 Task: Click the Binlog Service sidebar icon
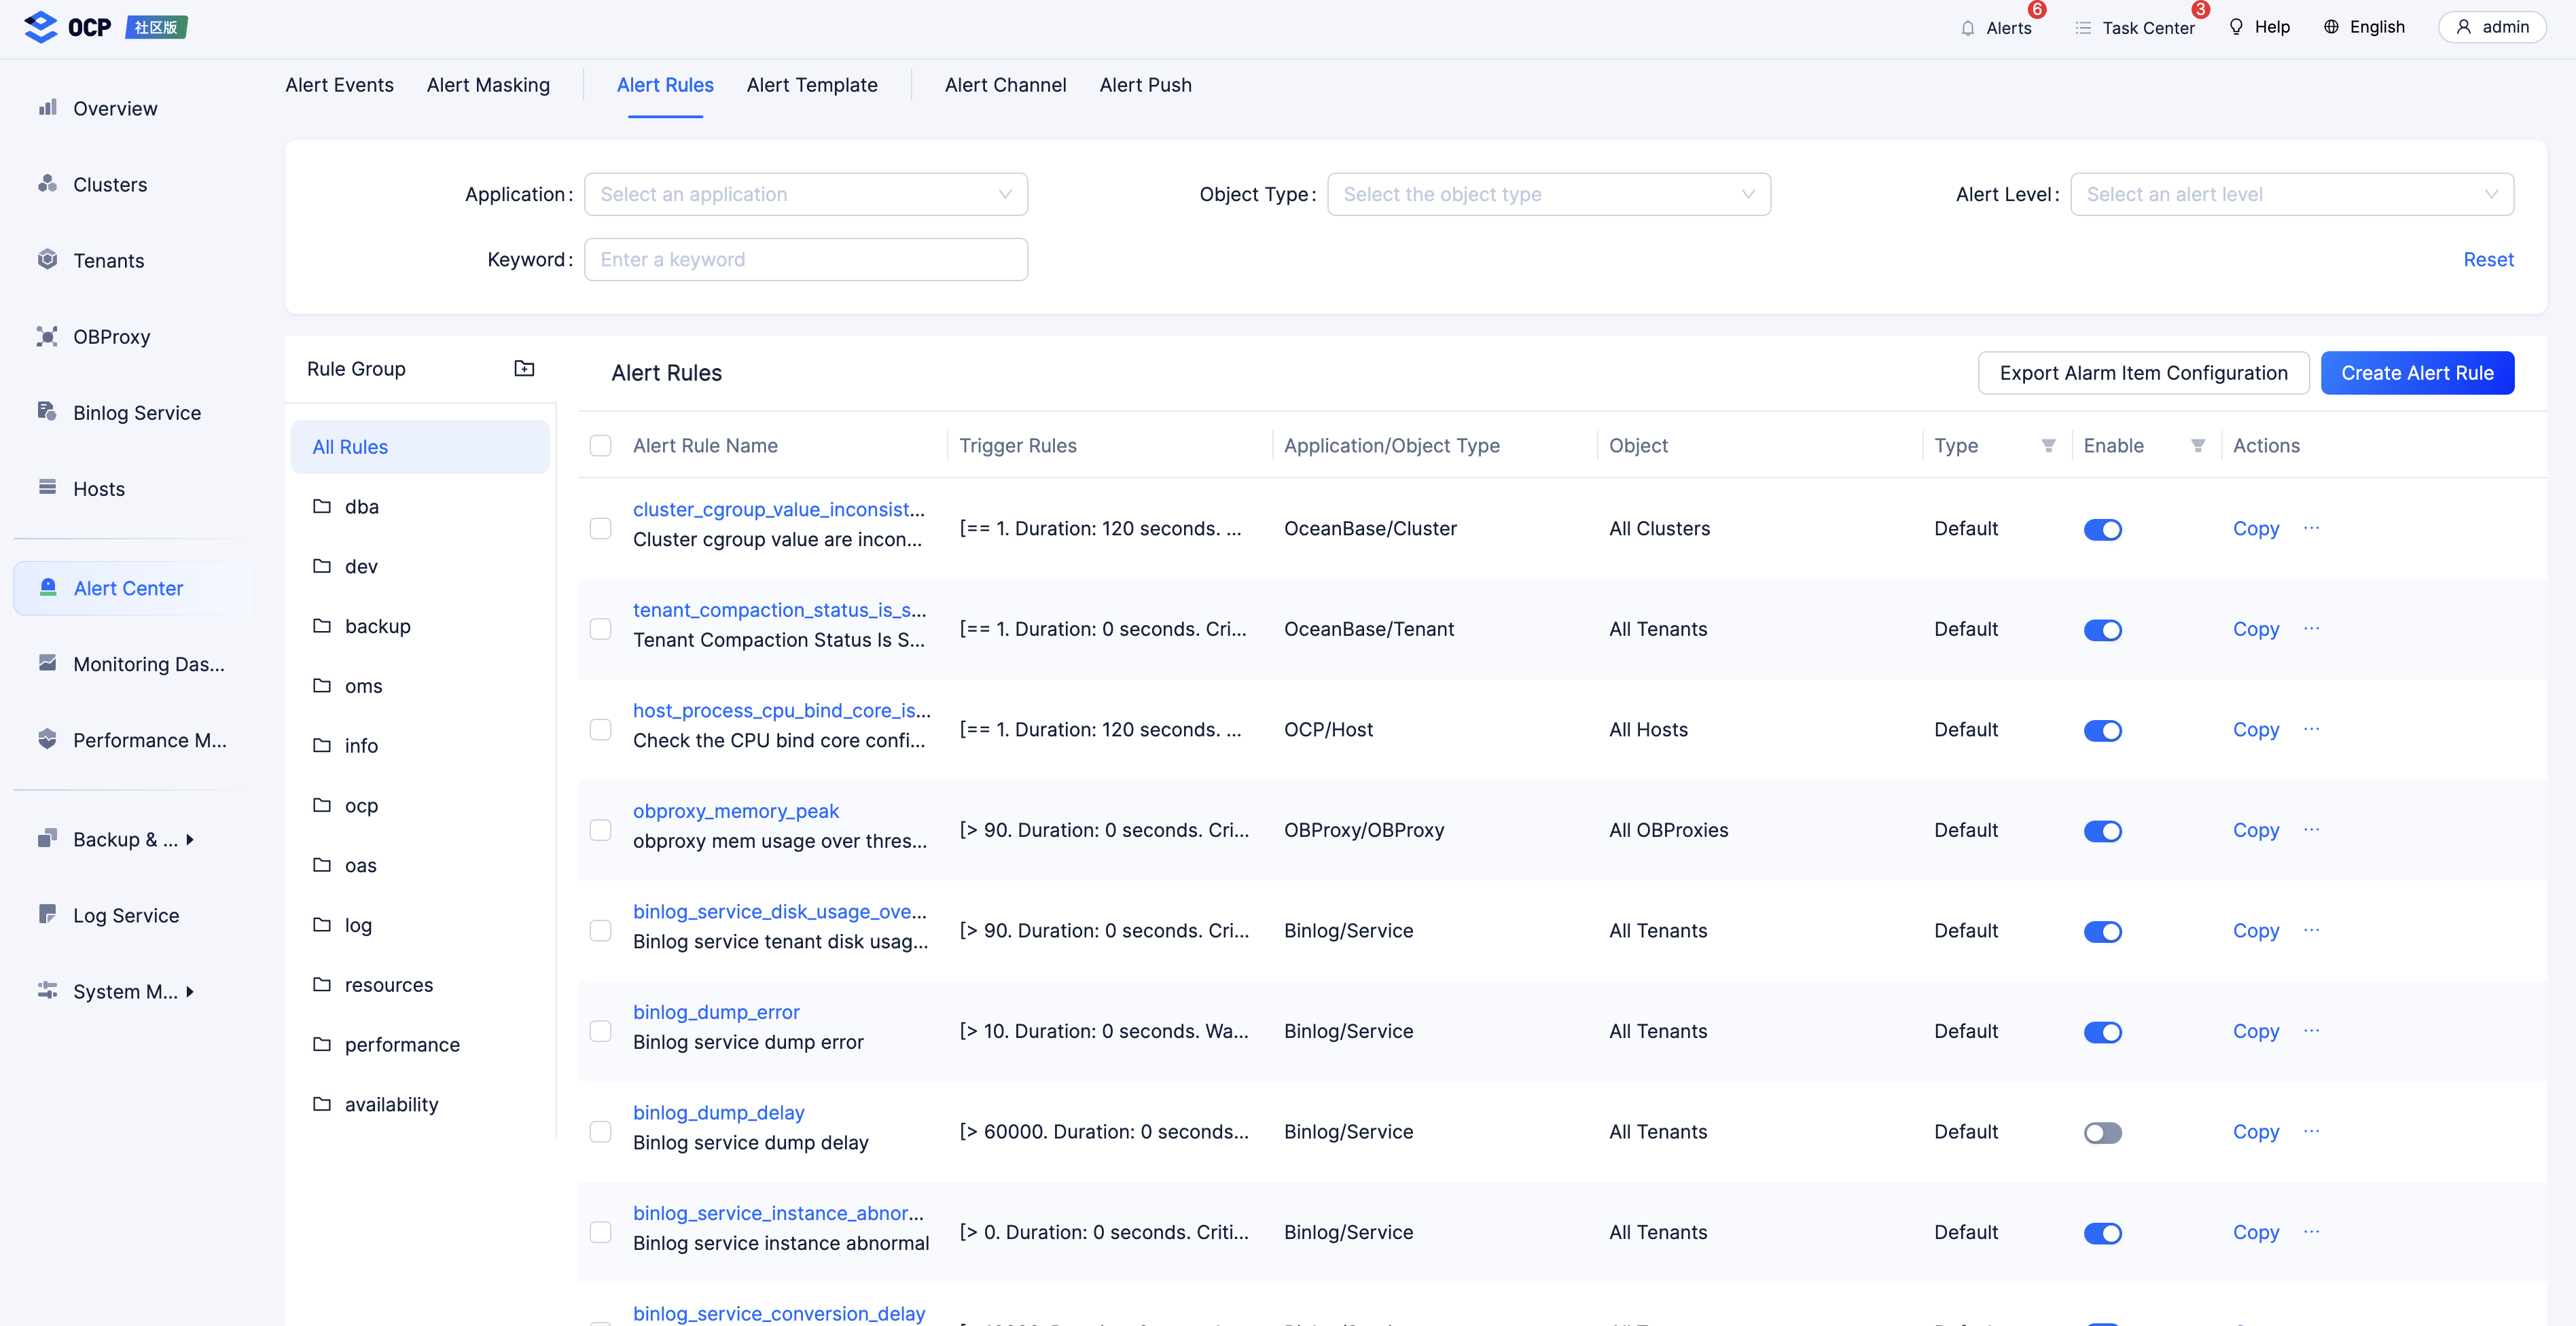tap(47, 411)
